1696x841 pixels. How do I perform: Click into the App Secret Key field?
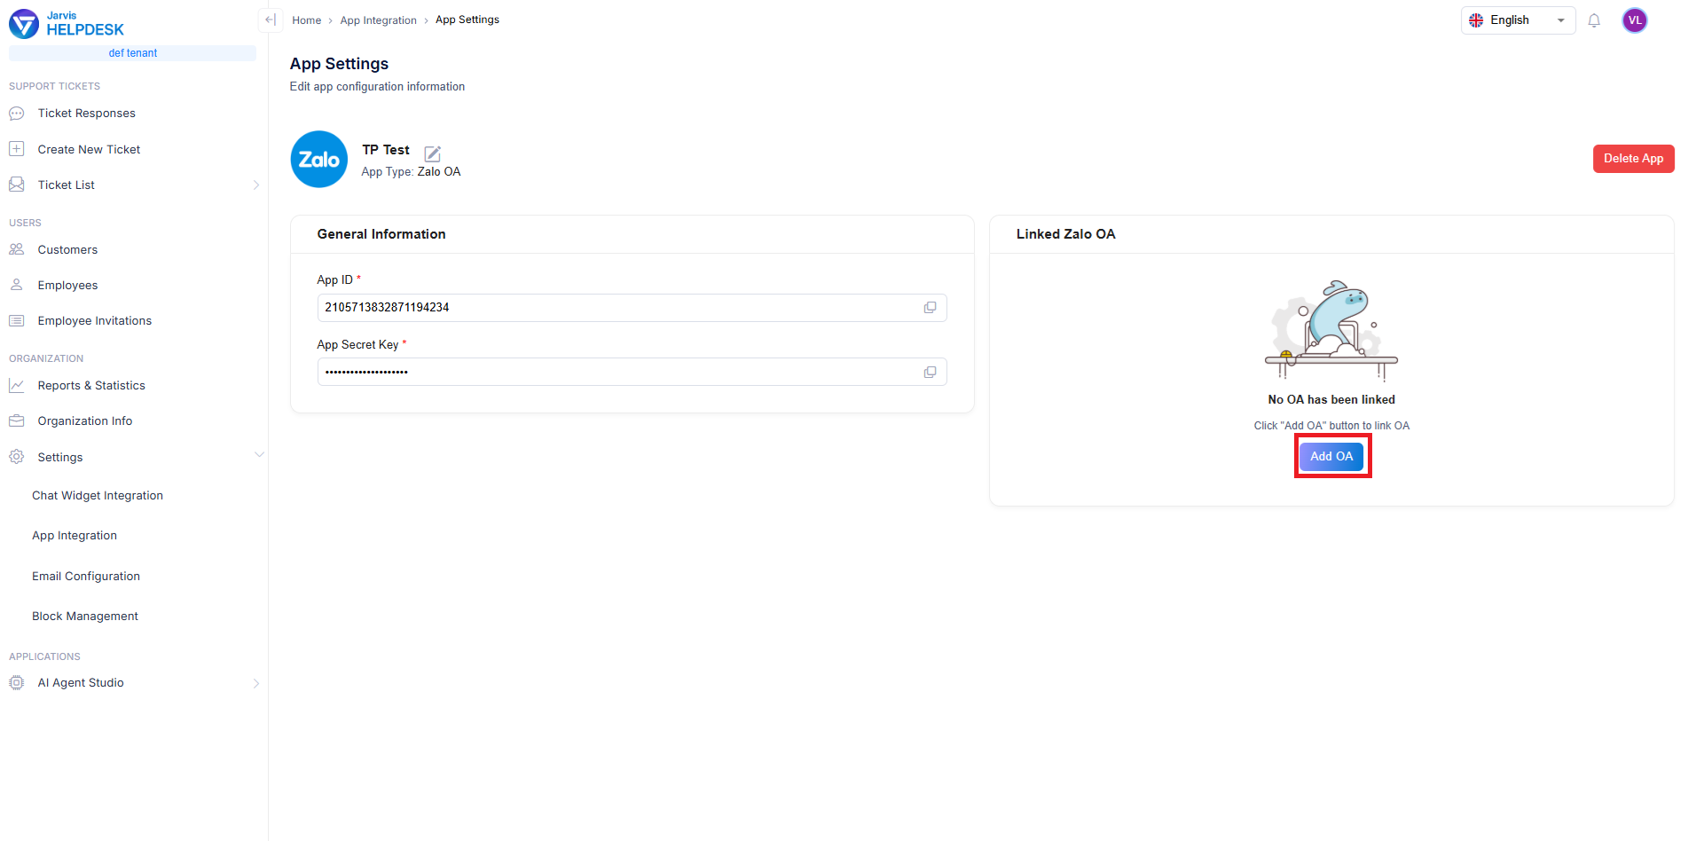632,372
